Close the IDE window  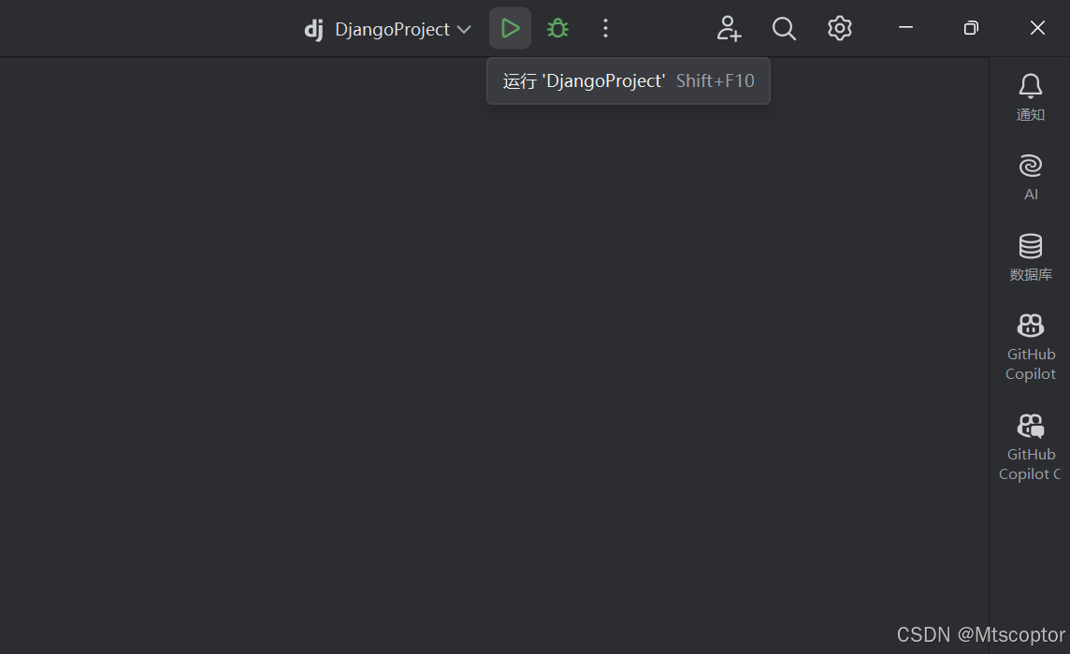pyautogui.click(x=1037, y=28)
